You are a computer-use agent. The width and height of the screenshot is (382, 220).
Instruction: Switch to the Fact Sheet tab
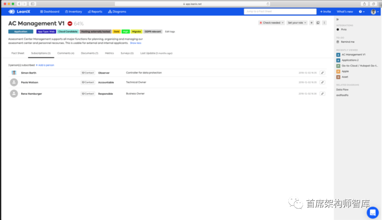[x=18, y=53]
